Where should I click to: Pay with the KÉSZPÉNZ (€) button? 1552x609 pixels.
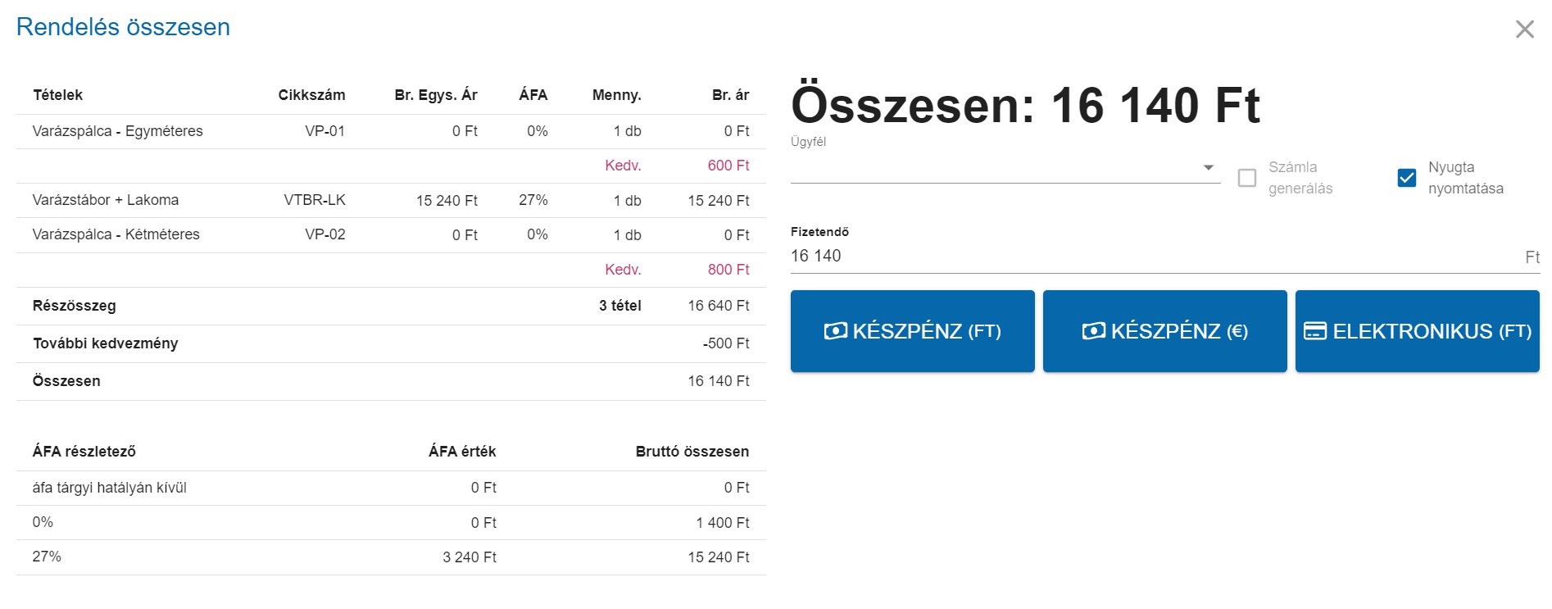click(1165, 331)
